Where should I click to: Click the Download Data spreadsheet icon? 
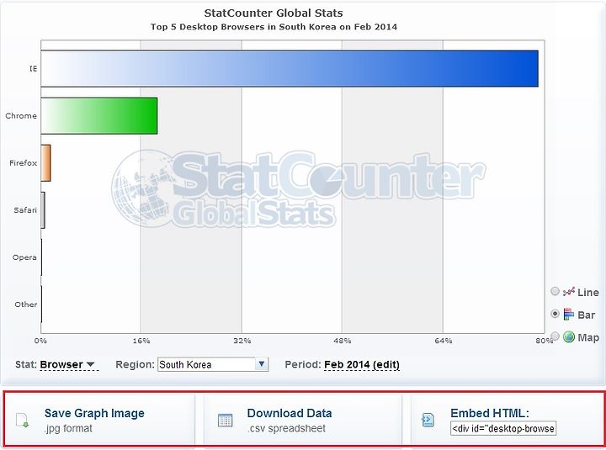click(x=225, y=421)
